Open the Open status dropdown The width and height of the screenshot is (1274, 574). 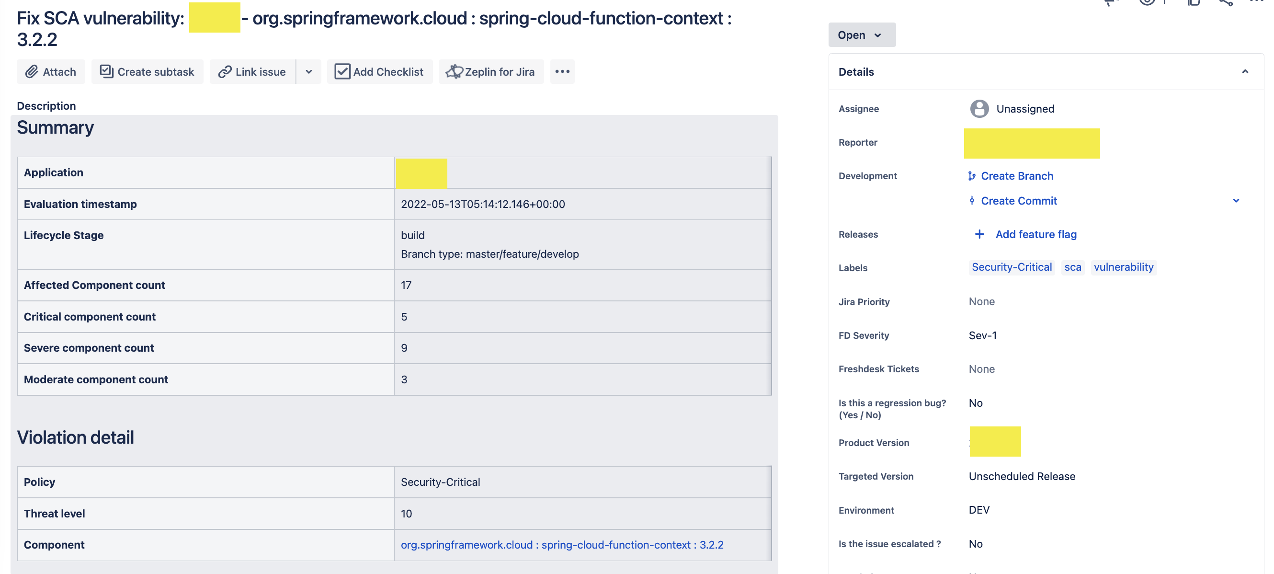[x=862, y=35]
